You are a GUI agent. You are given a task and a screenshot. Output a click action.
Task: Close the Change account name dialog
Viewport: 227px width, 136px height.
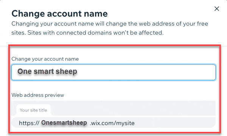[x=216, y=9]
